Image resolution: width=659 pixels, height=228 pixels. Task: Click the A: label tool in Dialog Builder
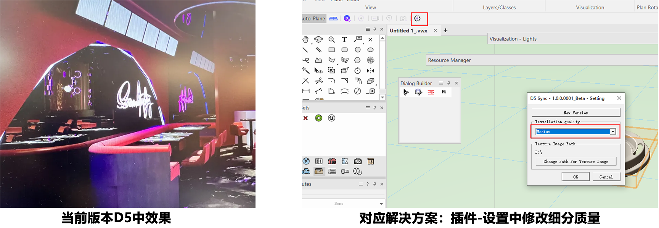(x=444, y=92)
